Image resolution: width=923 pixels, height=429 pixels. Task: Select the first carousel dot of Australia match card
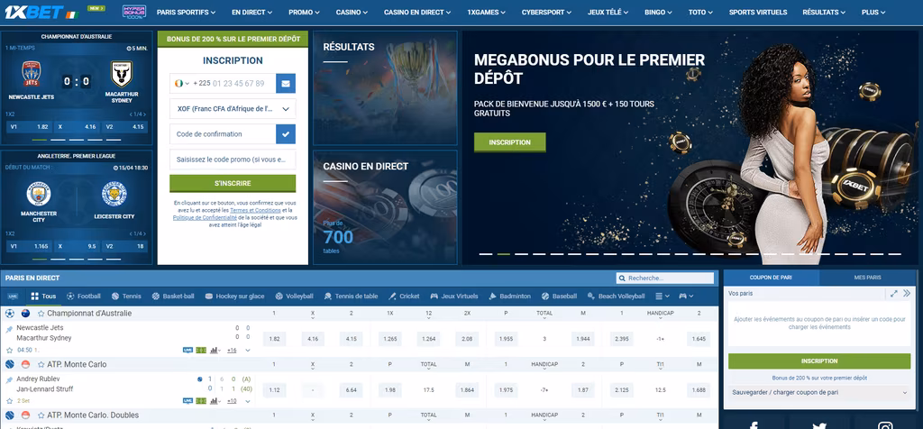point(39,140)
